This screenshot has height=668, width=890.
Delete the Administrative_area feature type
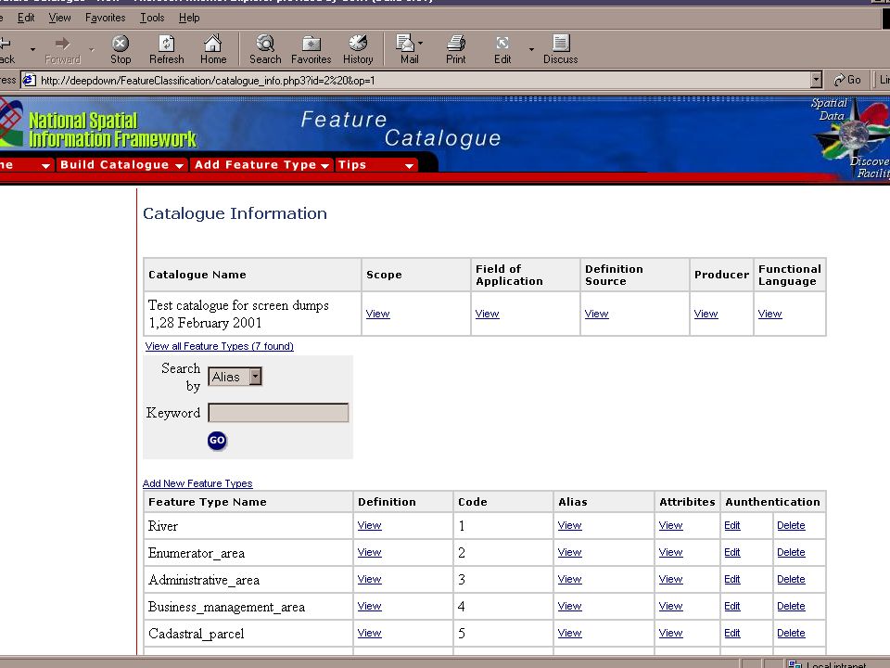791,579
